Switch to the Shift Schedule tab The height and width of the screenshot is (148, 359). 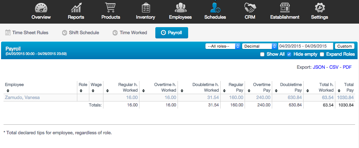[x=80, y=33]
